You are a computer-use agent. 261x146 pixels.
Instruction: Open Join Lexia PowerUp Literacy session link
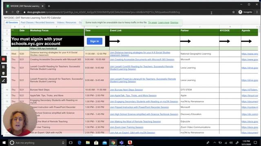pyautogui.click(x=143, y=80)
